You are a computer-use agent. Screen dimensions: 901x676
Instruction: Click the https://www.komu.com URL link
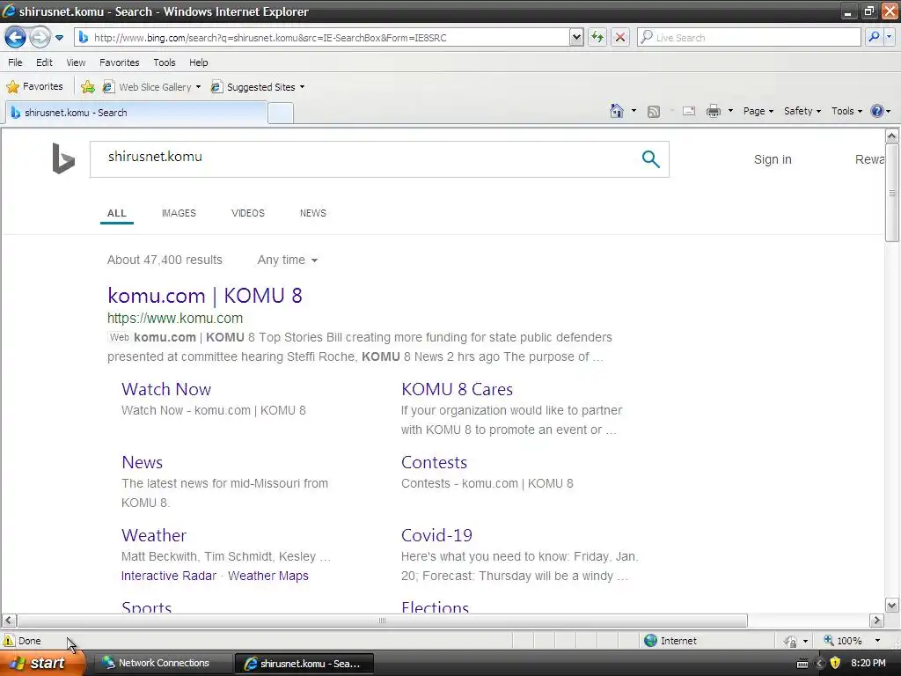click(x=175, y=318)
